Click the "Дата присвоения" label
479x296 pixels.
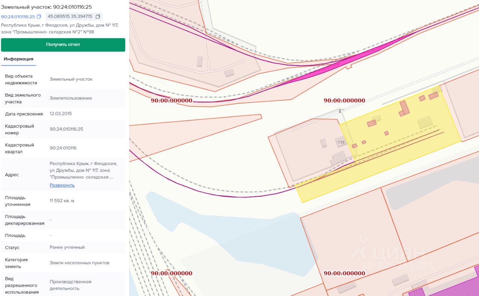(24, 114)
